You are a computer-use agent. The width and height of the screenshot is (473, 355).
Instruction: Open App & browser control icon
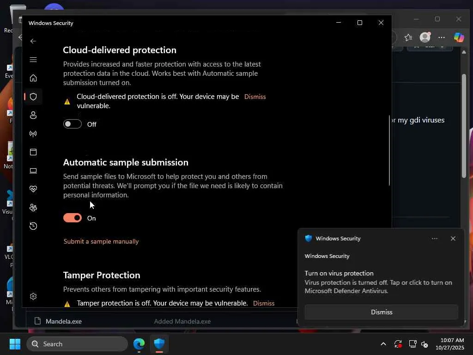[33, 152]
